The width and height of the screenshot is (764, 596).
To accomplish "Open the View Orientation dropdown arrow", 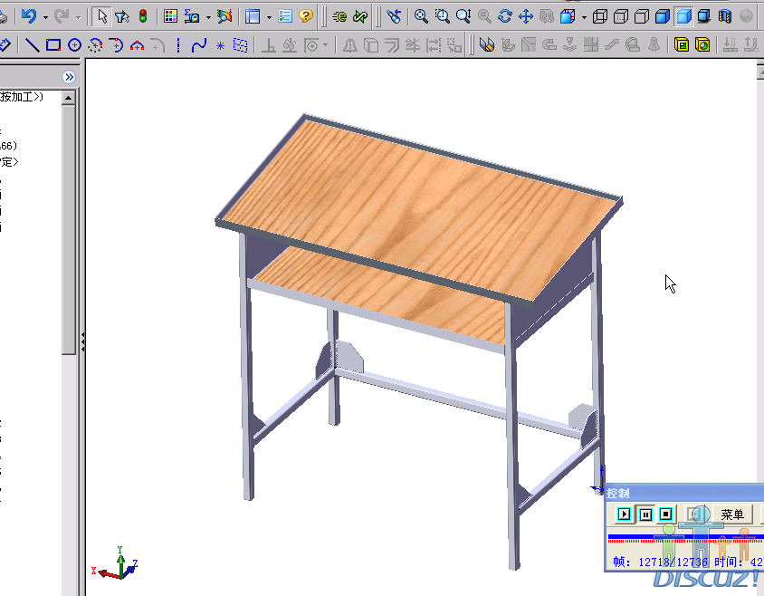I will point(584,17).
